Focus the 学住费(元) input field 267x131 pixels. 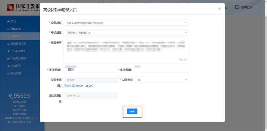click(x=96, y=70)
